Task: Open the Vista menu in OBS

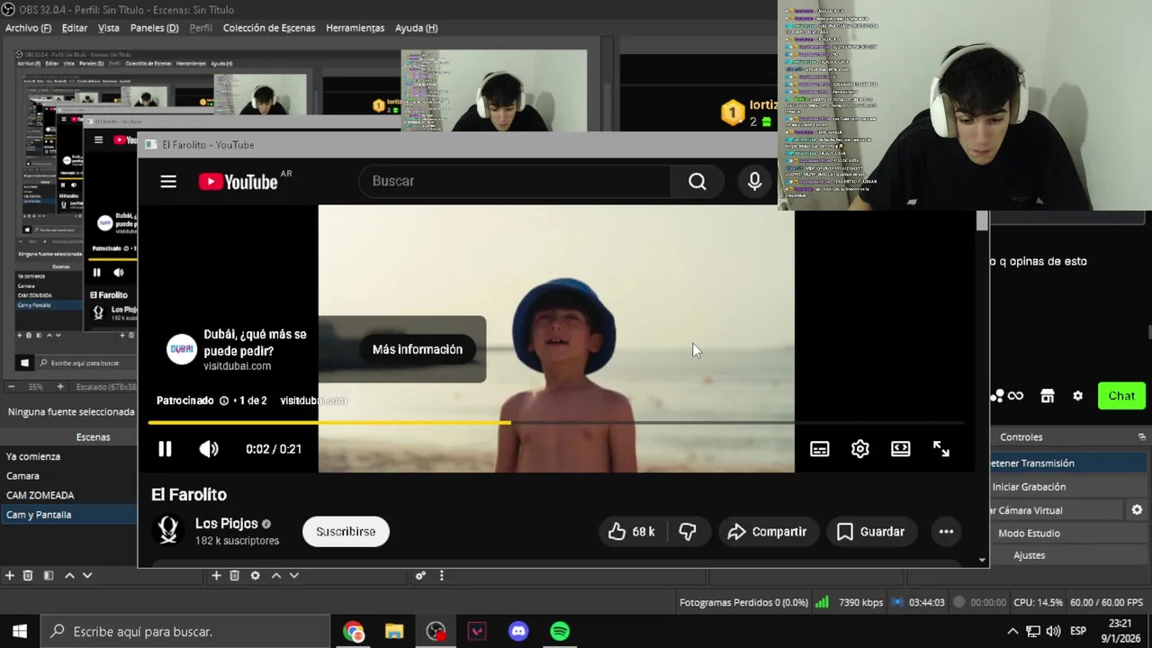Action: [x=109, y=28]
